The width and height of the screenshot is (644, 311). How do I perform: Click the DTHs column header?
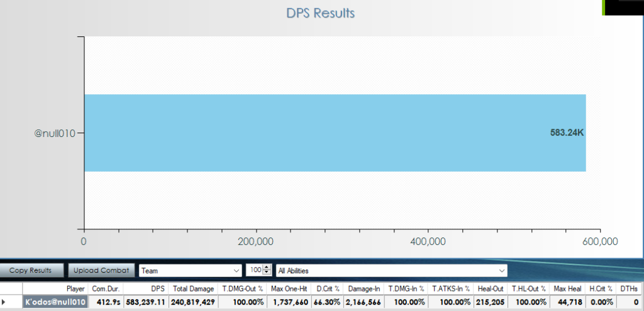(x=629, y=288)
